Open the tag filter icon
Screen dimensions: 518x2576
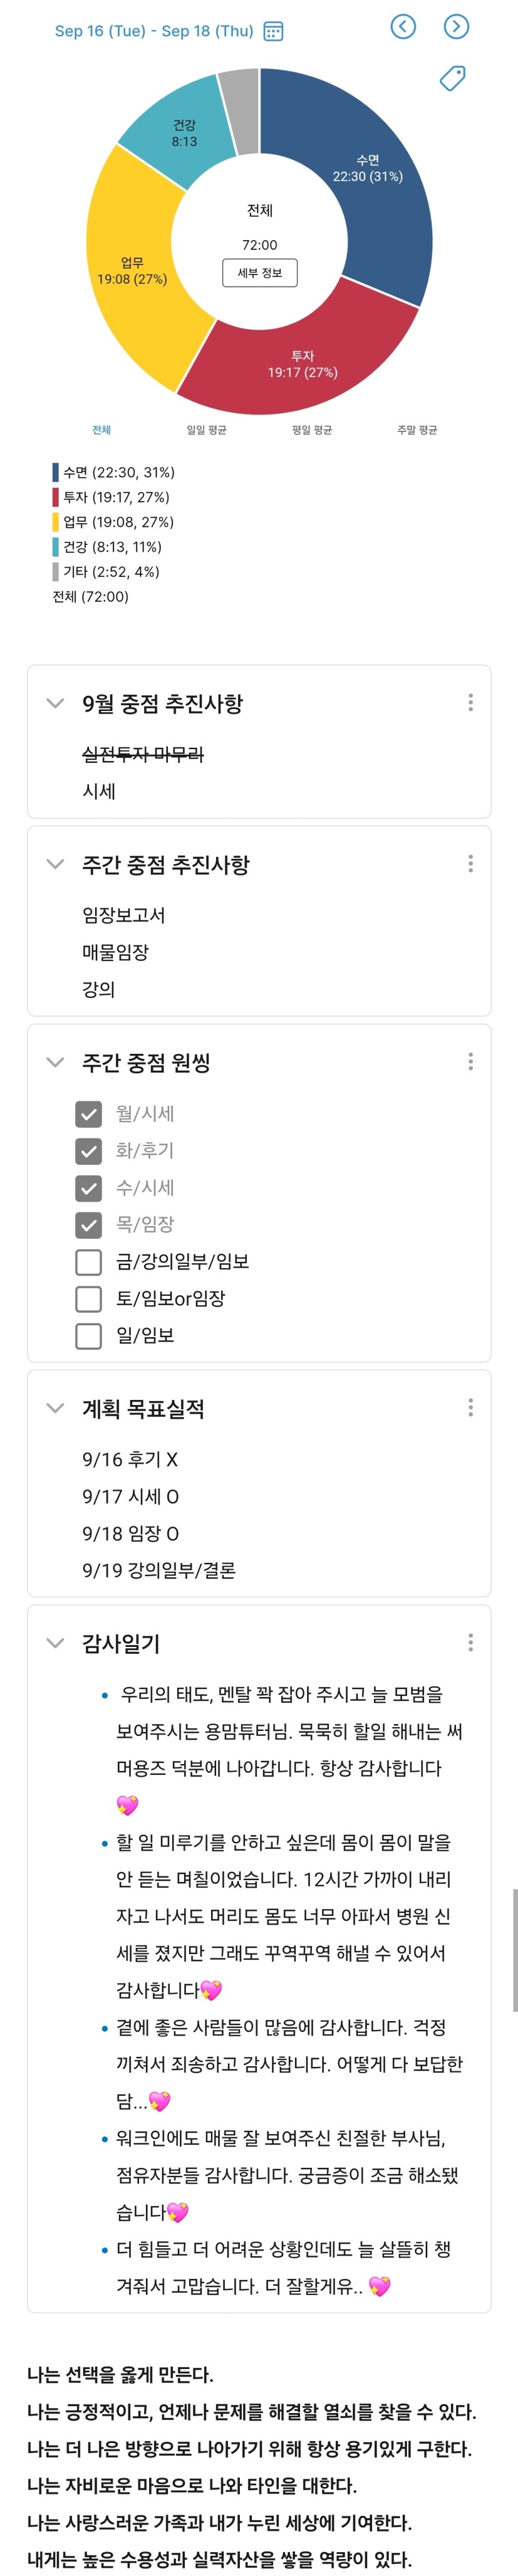[453, 78]
